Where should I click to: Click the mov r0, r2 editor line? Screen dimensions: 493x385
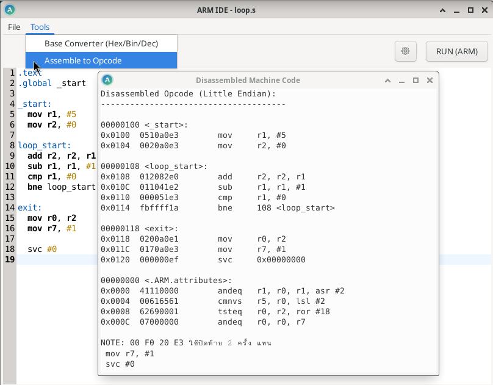click(x=52, y=218)
